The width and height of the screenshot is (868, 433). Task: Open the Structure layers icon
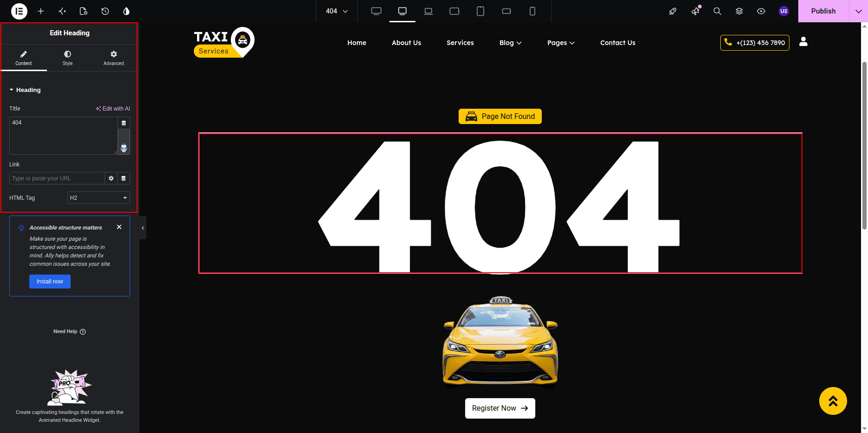[x=739, y=11]
